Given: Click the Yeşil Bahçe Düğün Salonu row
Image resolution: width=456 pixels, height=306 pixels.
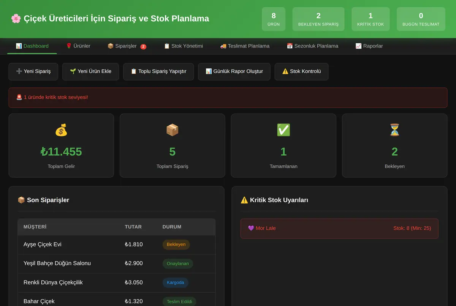Looking at the screenshot, I should pos(116,263).
